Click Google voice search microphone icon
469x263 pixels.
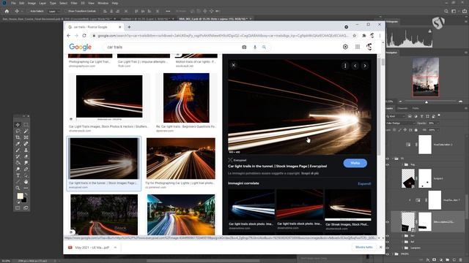click(255, 47)
